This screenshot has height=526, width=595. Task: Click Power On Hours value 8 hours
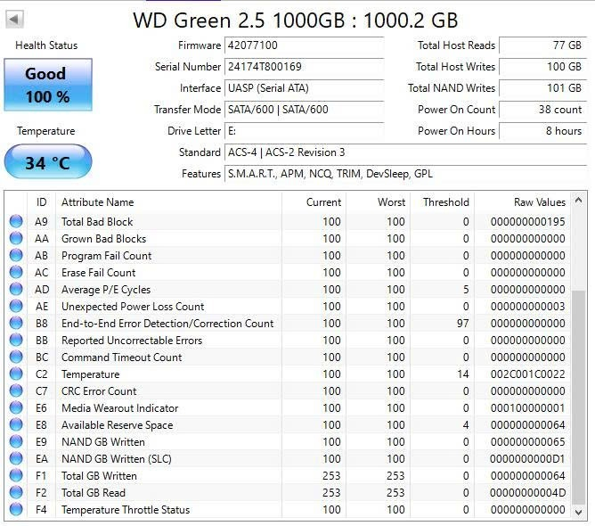coord(542,131)
